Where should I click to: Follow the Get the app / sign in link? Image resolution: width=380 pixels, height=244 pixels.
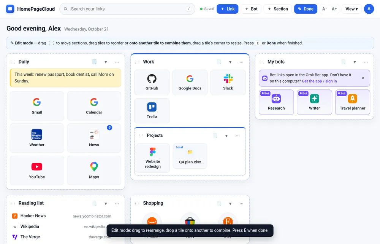[x=319, y=81]
